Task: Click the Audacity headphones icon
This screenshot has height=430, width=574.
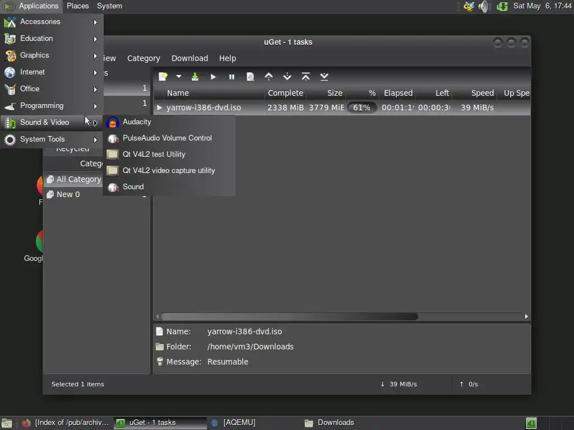Action: click(113, 123)
